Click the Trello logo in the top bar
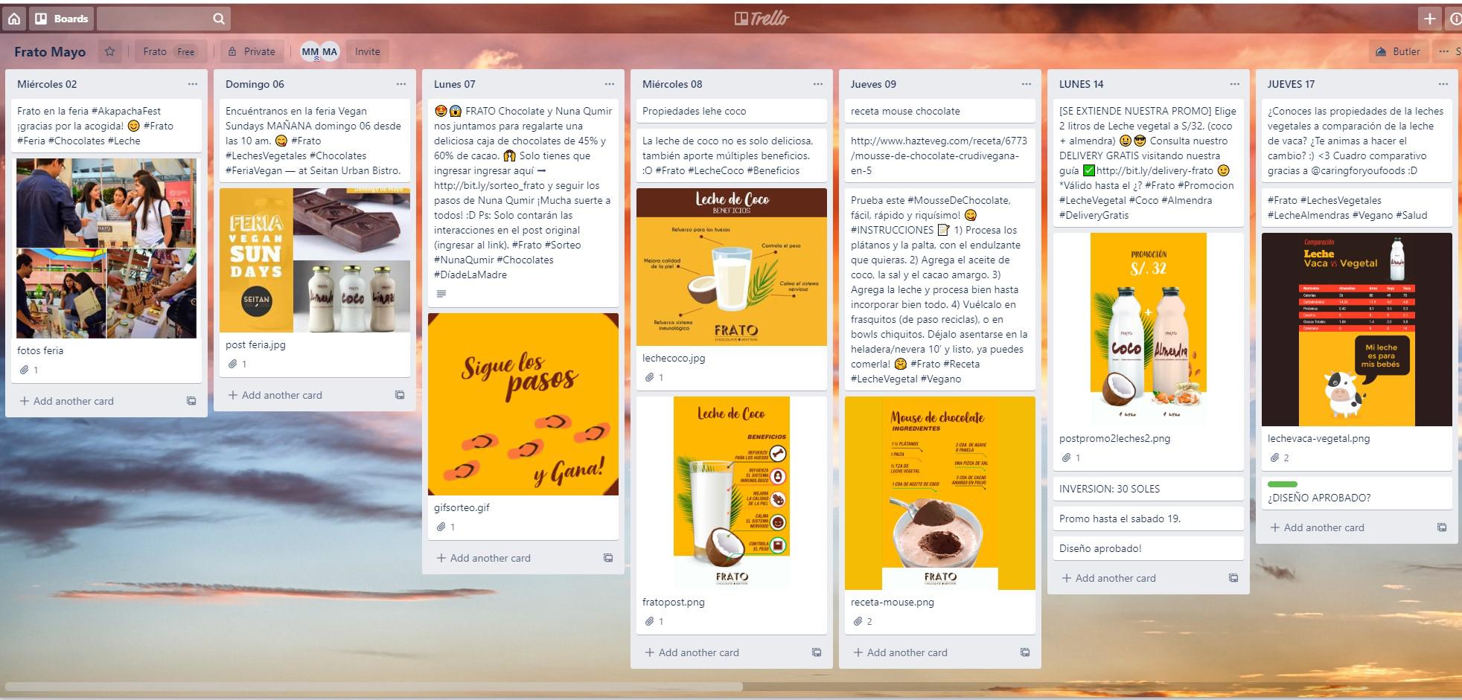 (761, 19)
